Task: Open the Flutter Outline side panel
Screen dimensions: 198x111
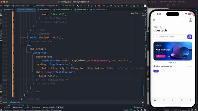Action: (x=146, y=35)
